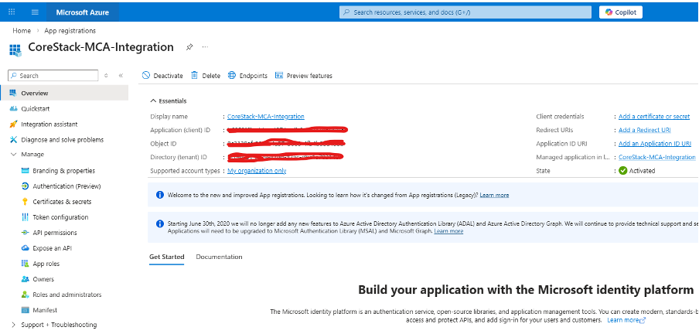Go to Home breadcrumb
The image size is (699, 334).
(22, 31)
